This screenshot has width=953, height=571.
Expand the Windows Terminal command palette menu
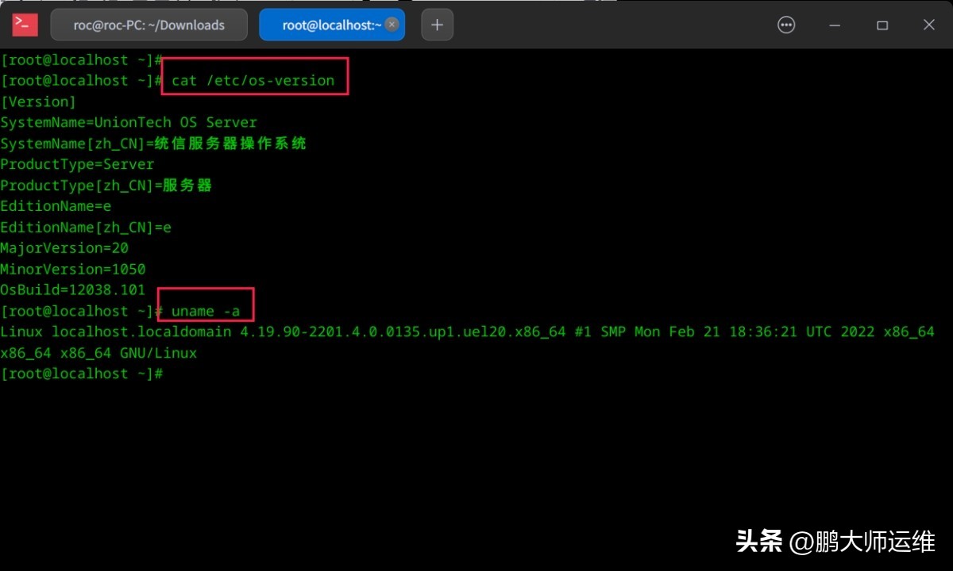click(x=786, y=25)
